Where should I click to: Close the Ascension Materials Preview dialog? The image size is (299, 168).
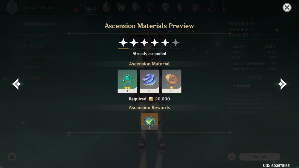click(x=287, y=8)
